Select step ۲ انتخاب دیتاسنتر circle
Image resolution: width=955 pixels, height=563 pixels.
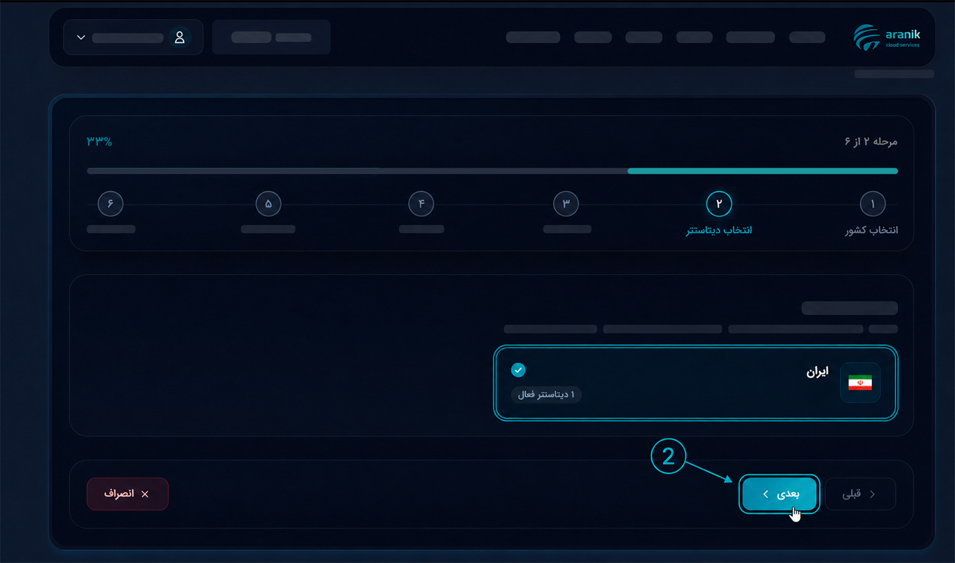[719, 203]
